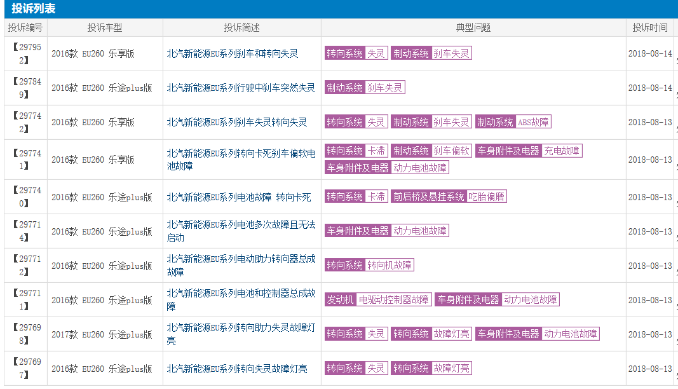
Task: Select date 2018-08-13 in row 297712
Action: tap(650, 266)
